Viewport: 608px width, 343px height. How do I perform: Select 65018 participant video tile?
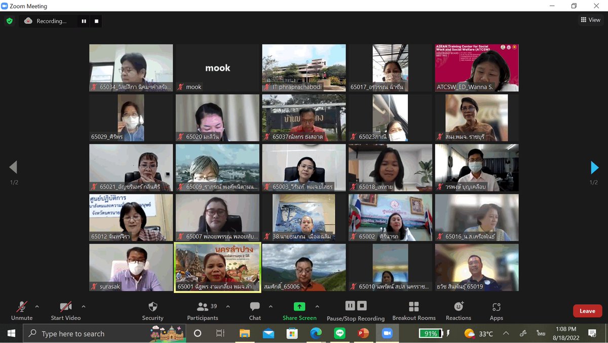pyautogui.click(x=390, y=168)
